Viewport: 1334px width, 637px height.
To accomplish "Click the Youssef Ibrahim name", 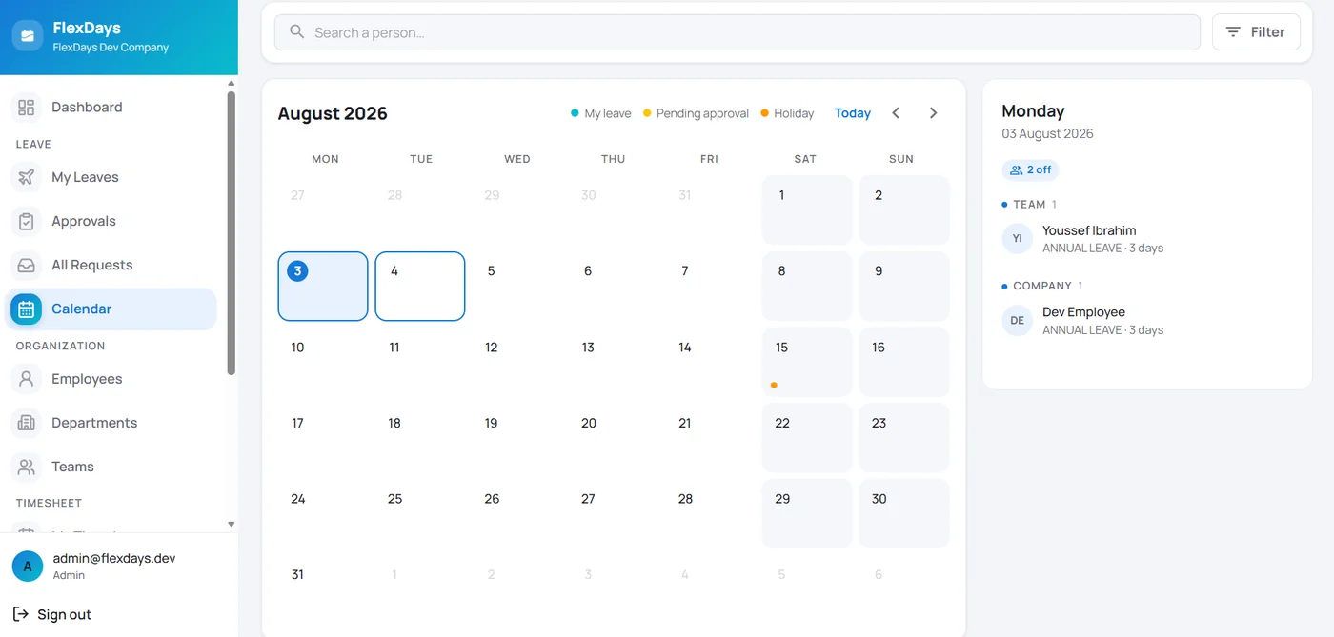I will coord(1089,230).
